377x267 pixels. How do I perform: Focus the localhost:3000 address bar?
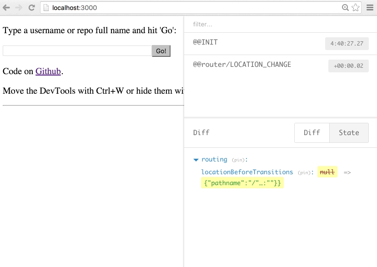182,8
